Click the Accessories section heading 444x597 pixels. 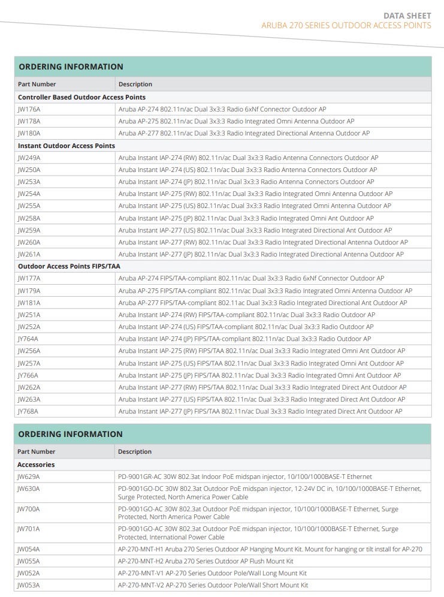coord(36,465)
